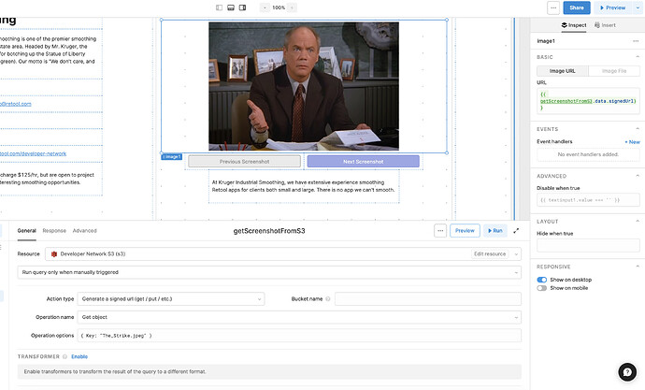Click the Bucket name input field
This screenshot has height=390, width=645.
coord(428,299)
